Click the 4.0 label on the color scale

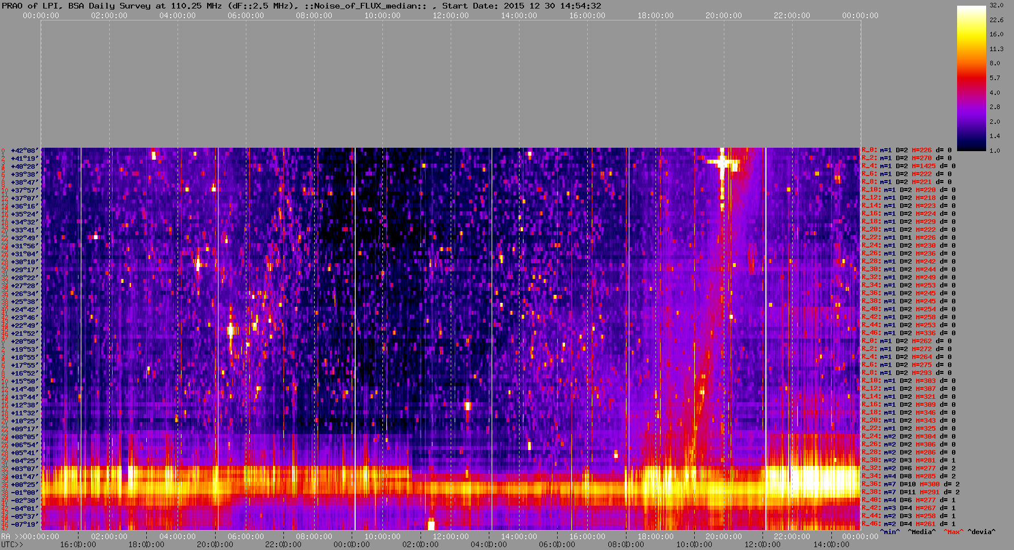click(995, 93)
